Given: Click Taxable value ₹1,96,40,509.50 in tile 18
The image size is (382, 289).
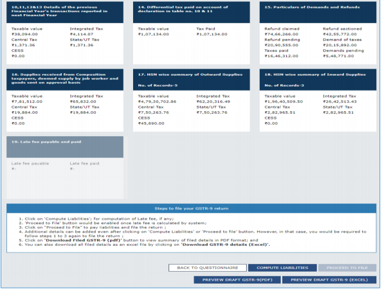Looking at the screenshot, I should click(284, 101).
